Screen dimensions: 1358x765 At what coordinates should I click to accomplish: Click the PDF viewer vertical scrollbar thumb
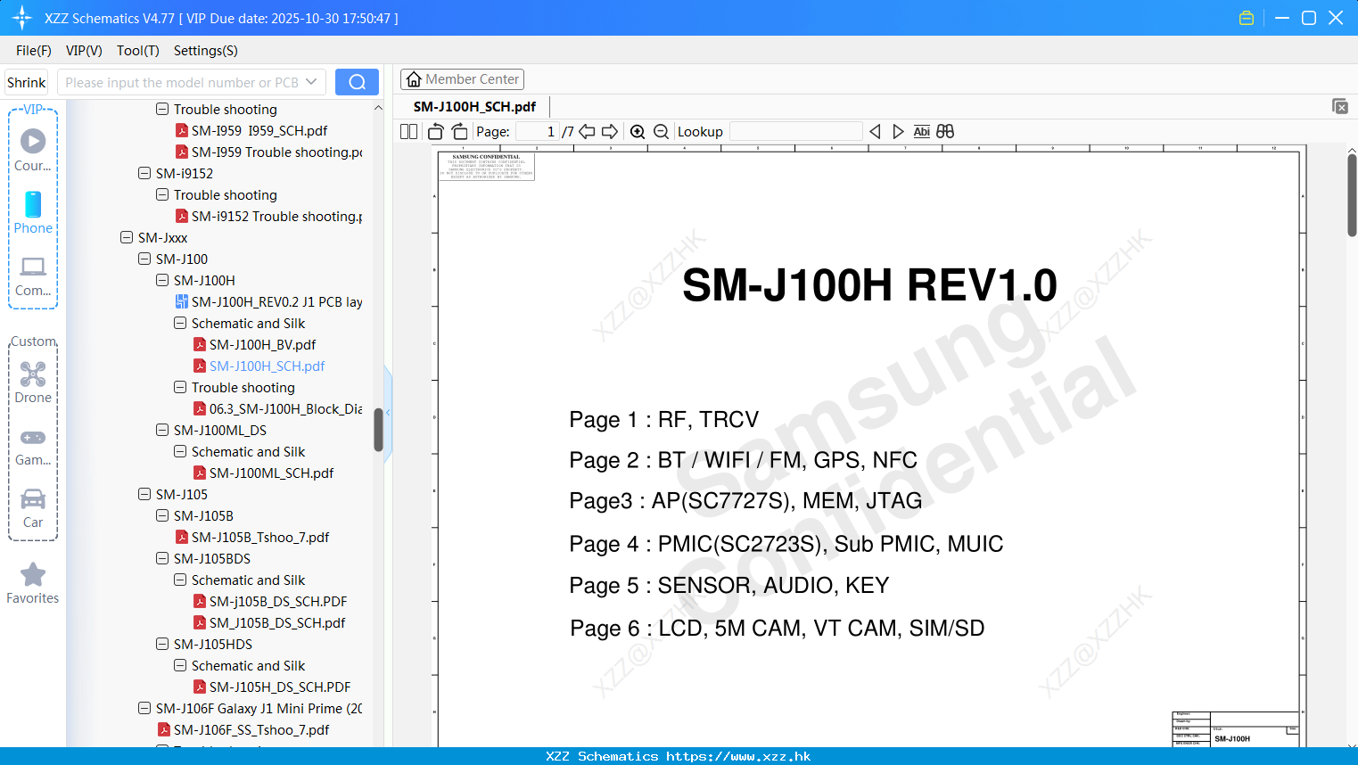pos(1352,194)
